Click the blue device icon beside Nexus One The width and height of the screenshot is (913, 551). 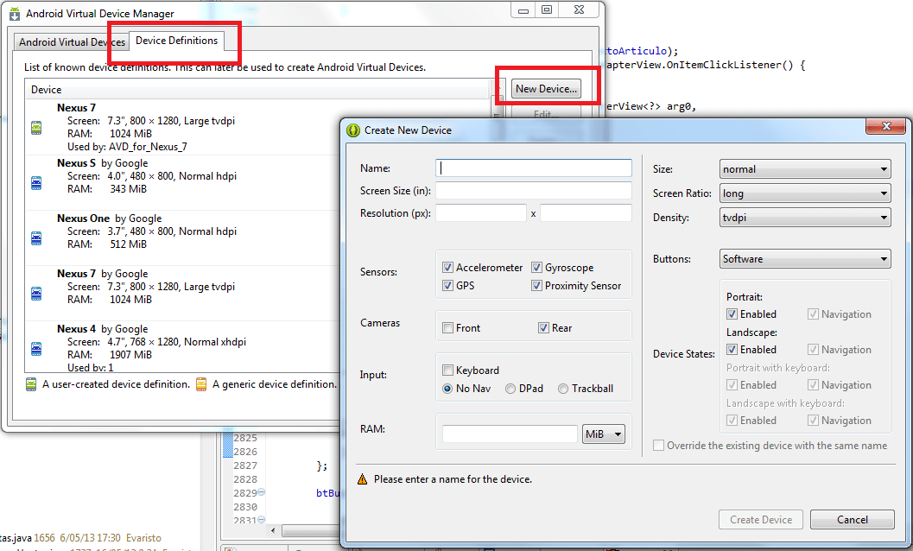tap(36, 238)
